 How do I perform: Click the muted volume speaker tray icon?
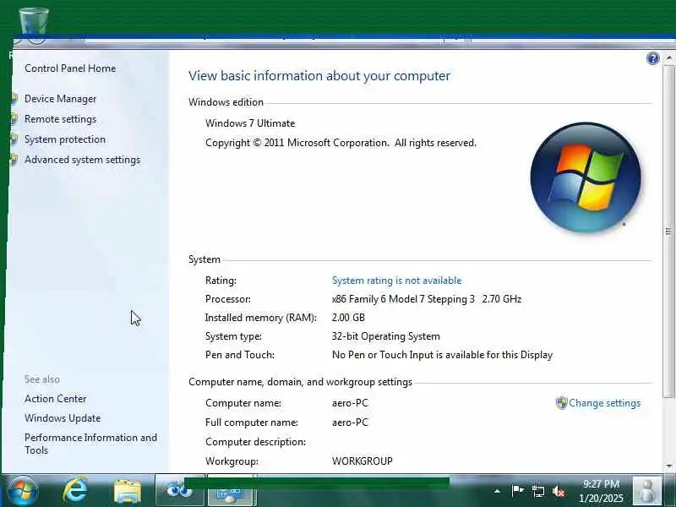pos(559,491)
